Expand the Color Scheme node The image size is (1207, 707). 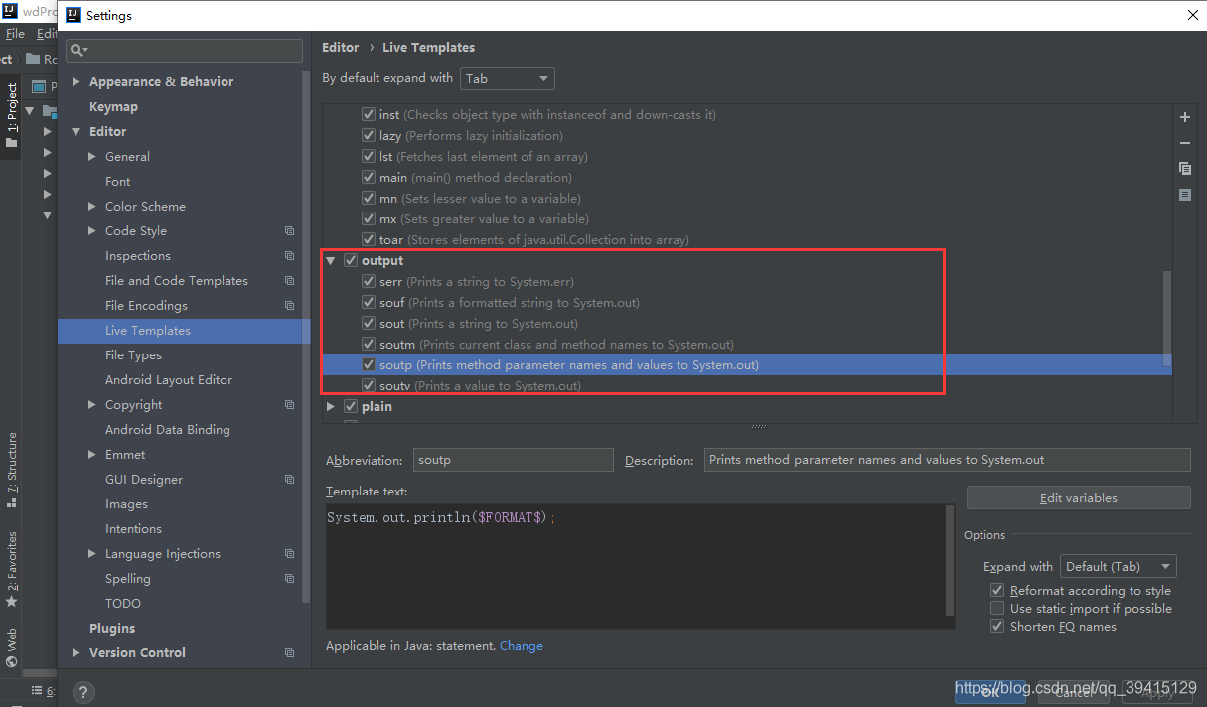[92, 207]
